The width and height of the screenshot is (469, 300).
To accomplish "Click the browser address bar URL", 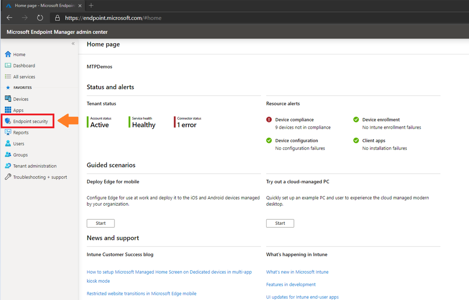I will click(x=113, y=18).
